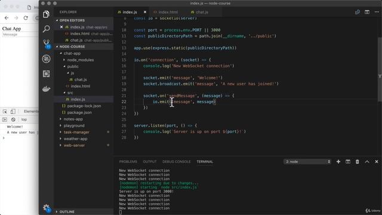Open the Output panel tab
This screenshot has width=382, height=215.
click(x=150, y=162)
